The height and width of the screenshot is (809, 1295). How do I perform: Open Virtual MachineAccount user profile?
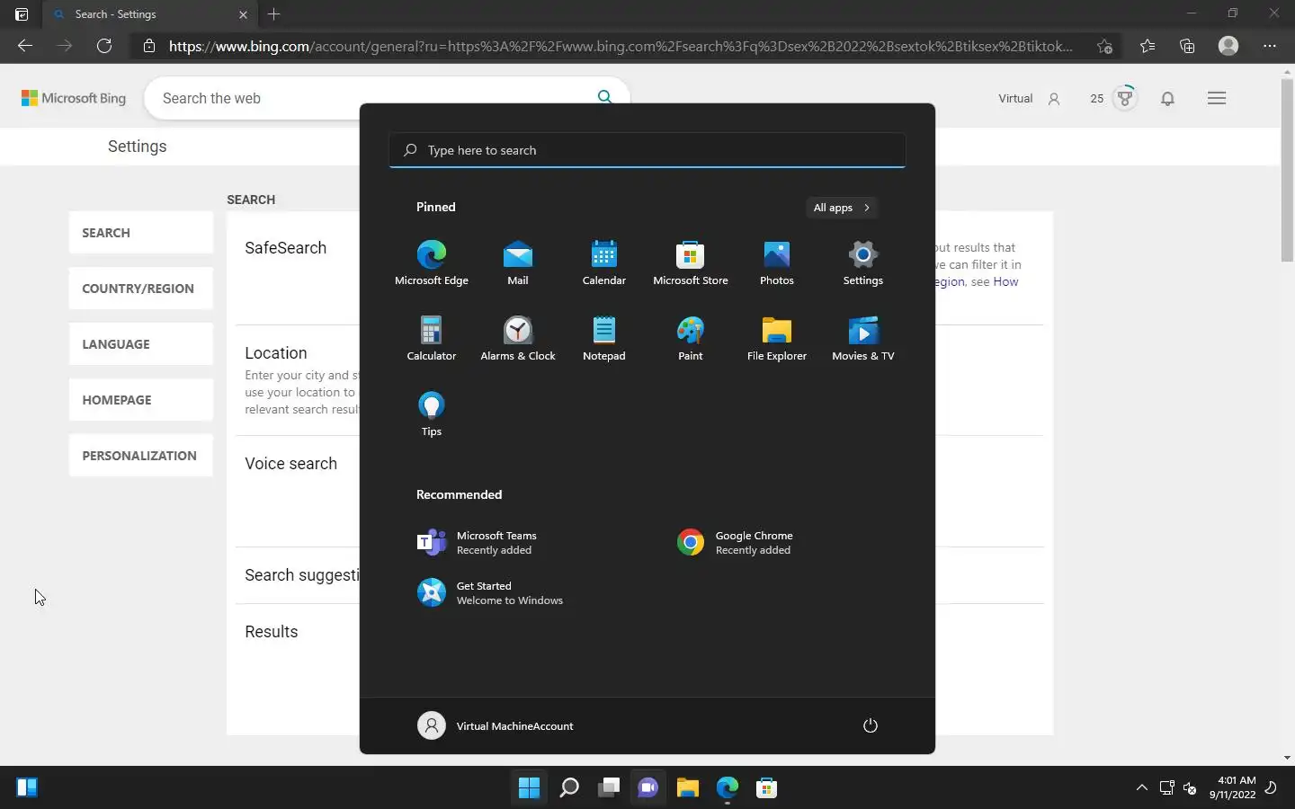pos(496,726)
